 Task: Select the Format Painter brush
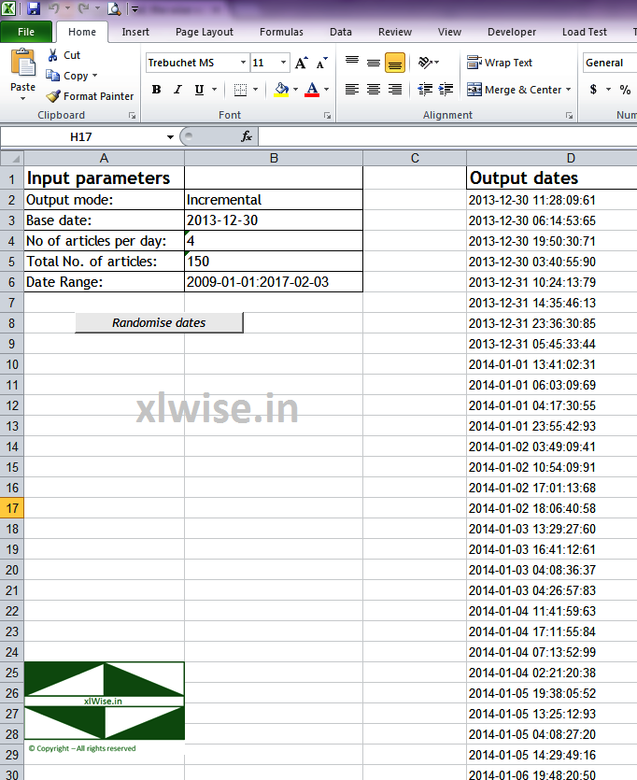point(52,96)
